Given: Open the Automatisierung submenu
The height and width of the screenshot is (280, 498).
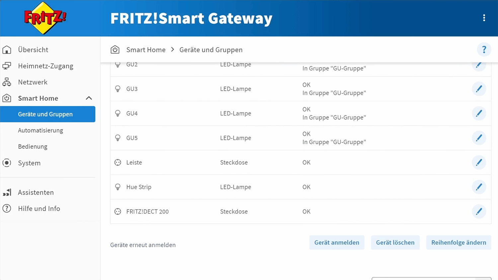Looking at the screenshot, I should (41, 131).
